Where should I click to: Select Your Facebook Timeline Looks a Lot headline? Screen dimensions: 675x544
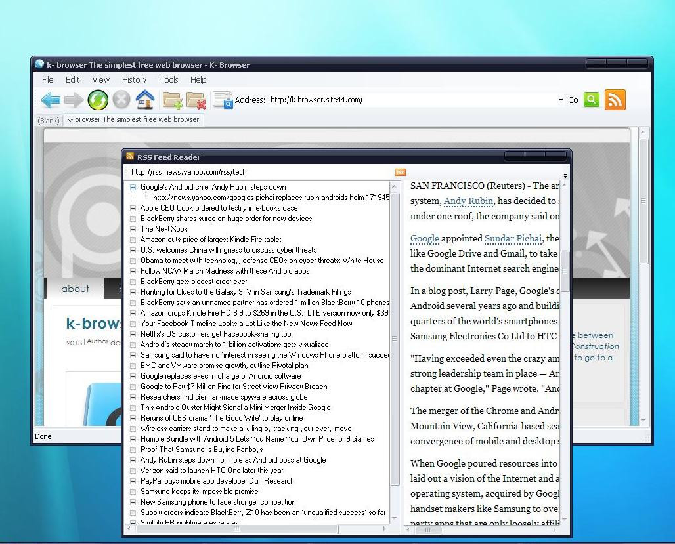(246, 324)
